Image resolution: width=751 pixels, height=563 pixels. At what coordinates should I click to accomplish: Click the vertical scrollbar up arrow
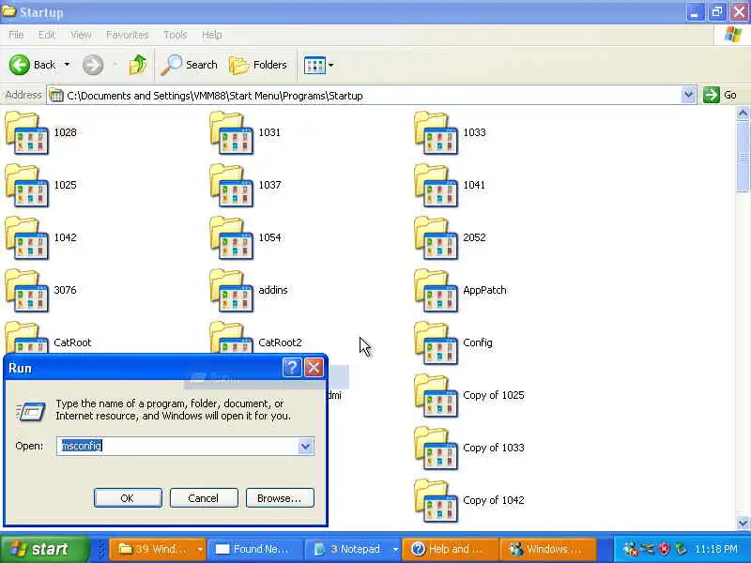click(x=743, y=114)
